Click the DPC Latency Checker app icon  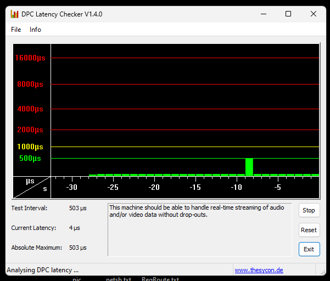(14, 14)
